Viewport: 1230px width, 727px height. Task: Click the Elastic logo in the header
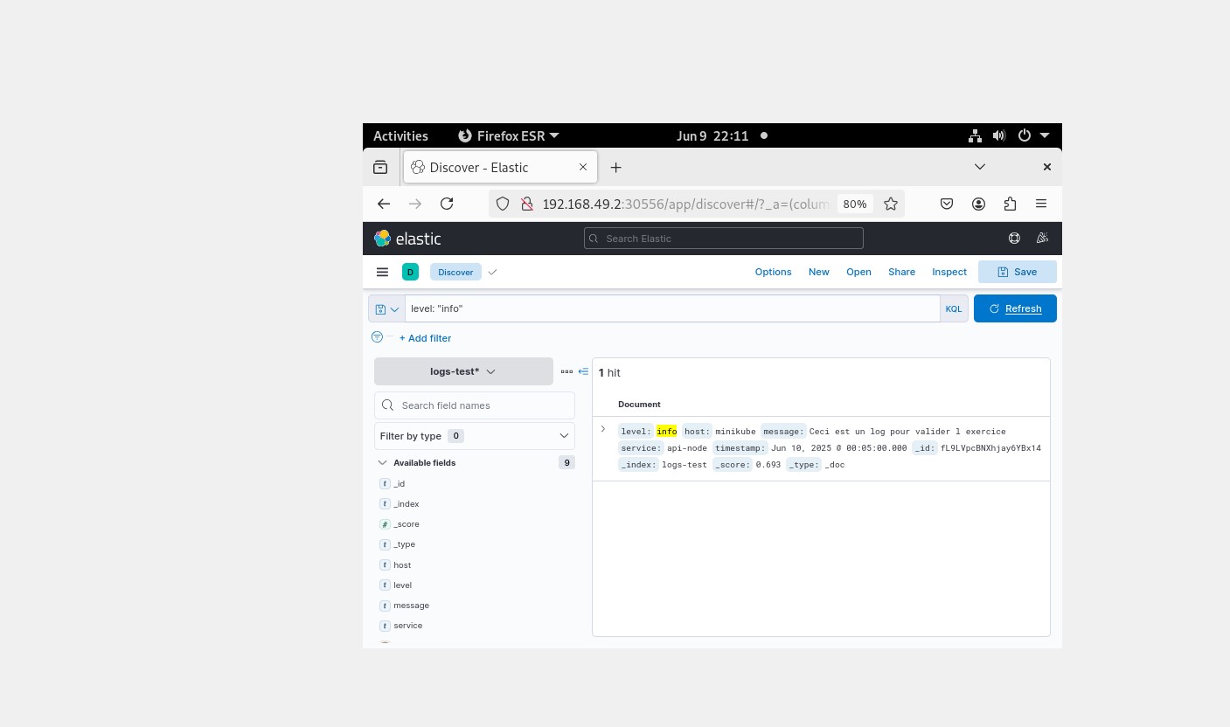pos(407,239)
